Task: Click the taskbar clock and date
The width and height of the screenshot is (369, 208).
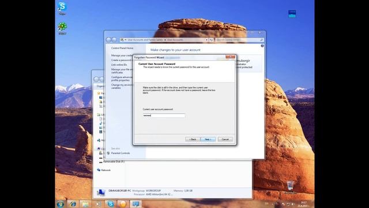Action: coord(304,204)
